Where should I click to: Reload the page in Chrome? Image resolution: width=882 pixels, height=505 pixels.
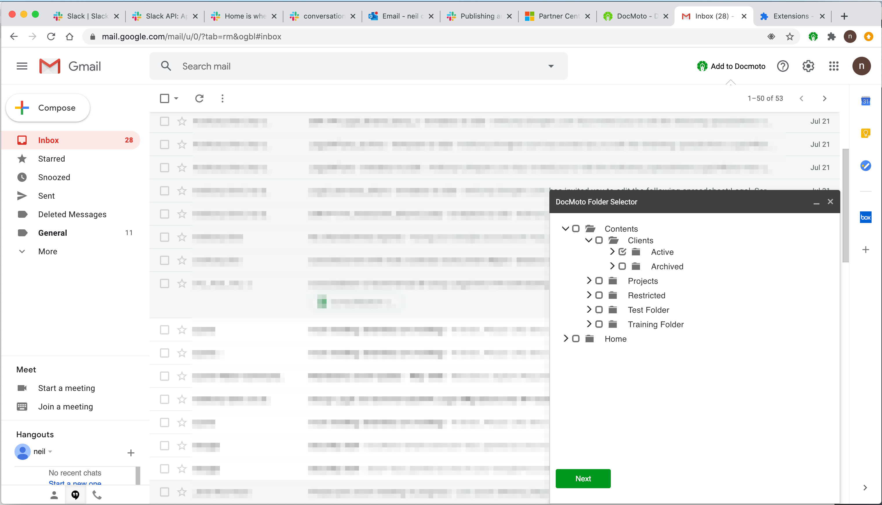[x=51, y=36]
